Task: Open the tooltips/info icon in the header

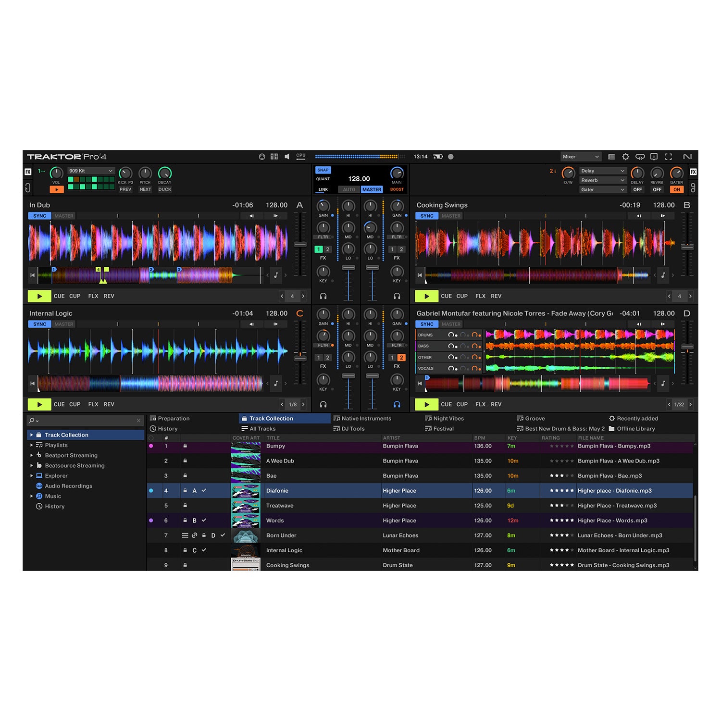Action: click(x=654, y=156)
